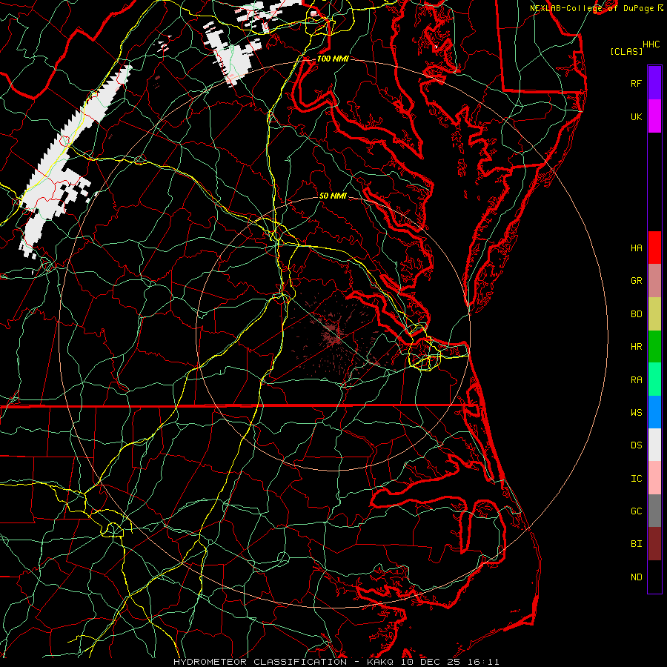Click the "100 NMI" range ring label
Screen dimensions: 667x667
click(x=333, y=59)
